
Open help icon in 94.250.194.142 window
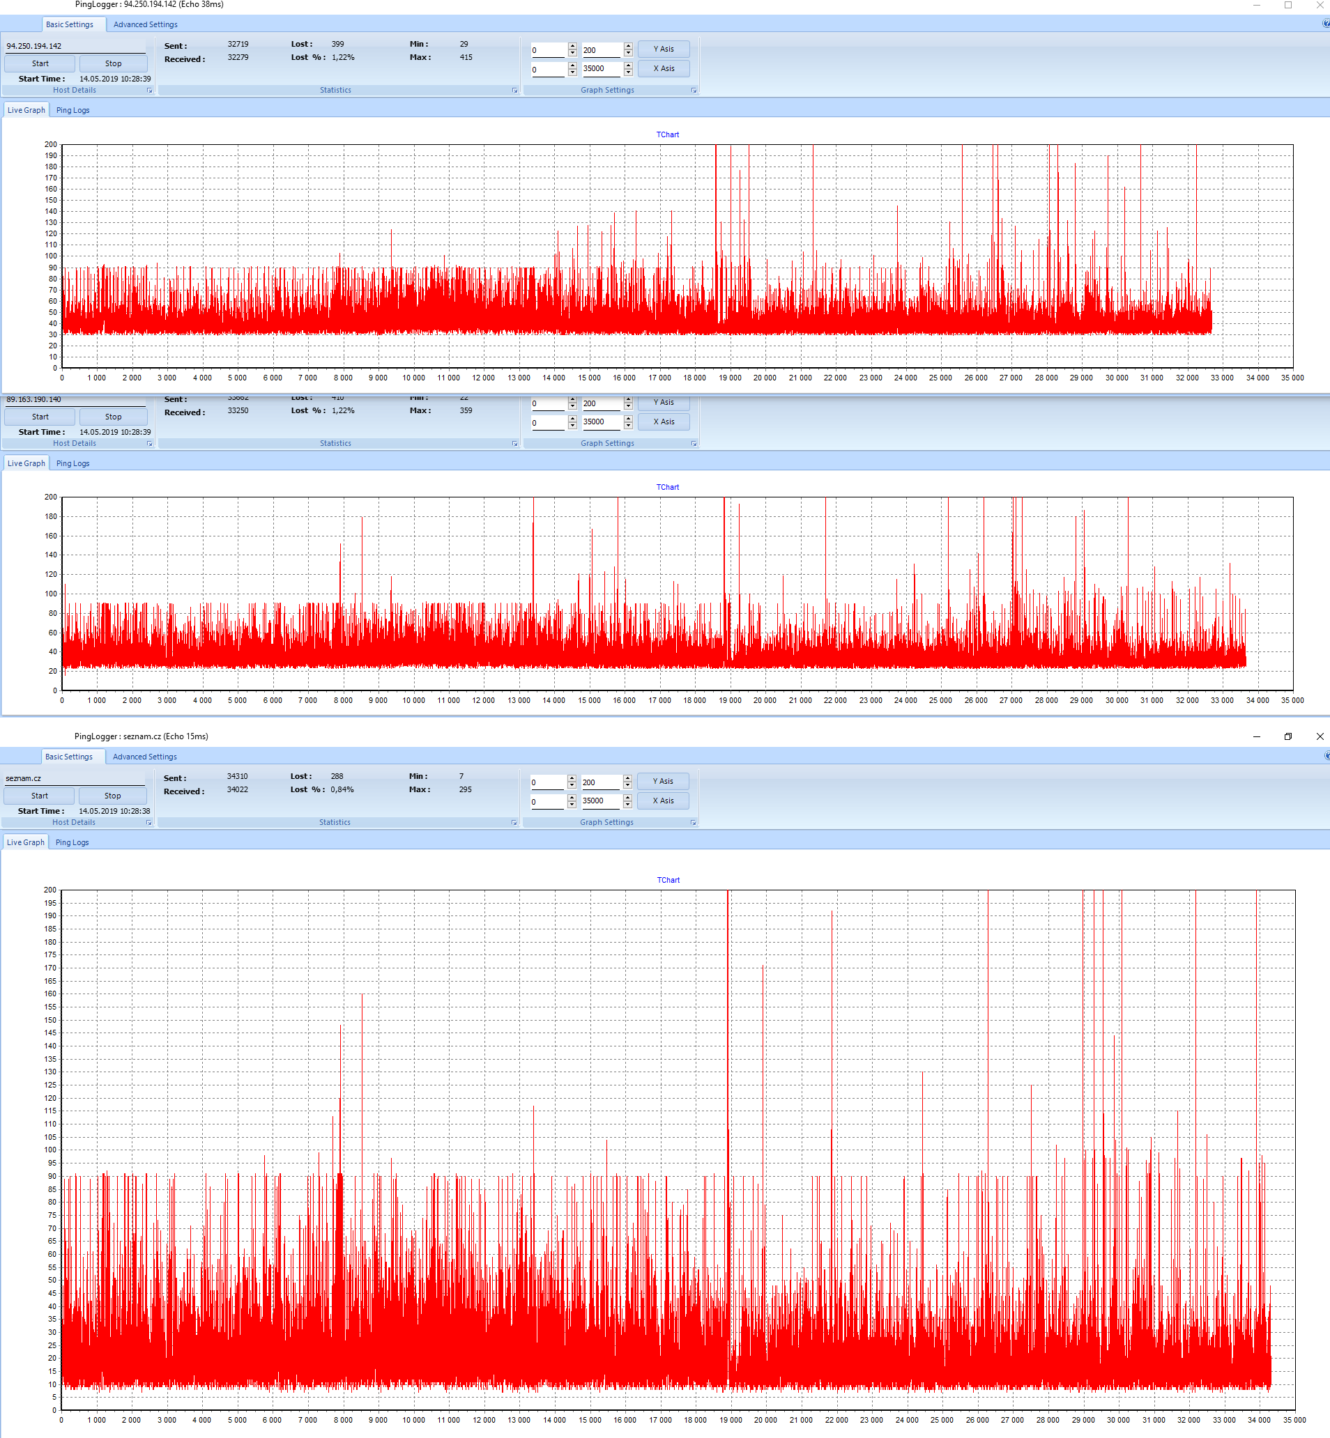pos(1326,24)
